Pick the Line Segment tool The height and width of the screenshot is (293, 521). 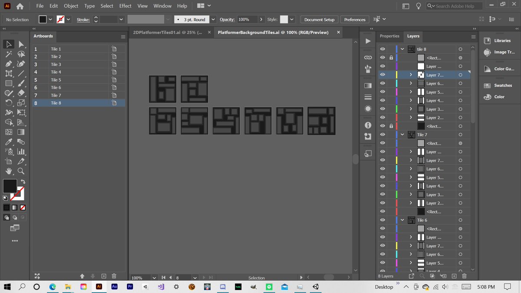pyautogui.click(x=21, y=73)
